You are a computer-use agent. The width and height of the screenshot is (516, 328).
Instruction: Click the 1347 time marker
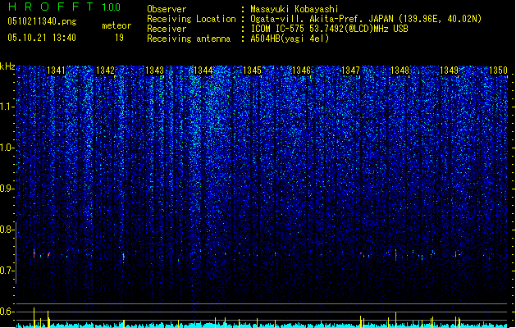tap(351, 71)
